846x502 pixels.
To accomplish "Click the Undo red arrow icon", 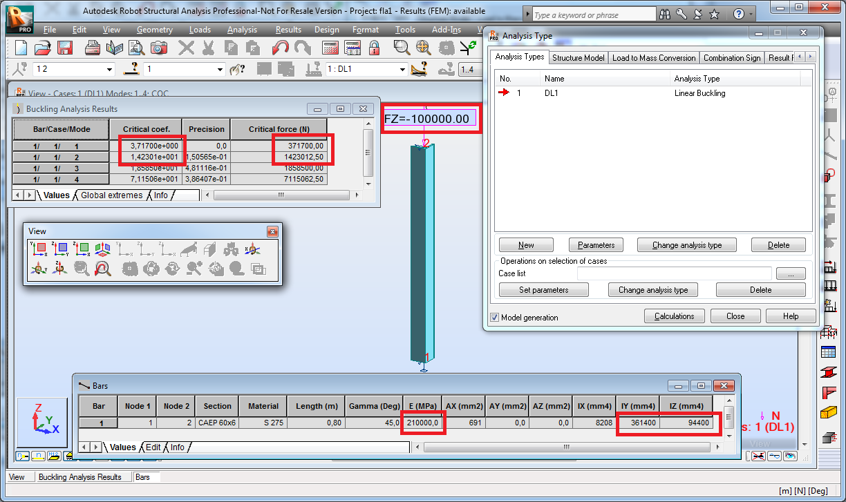I will tap(281, 48).
